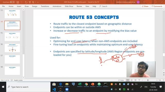Switch to Slide Sorter view icon
The height and width of the screenshot is (92, 165).
pos(131,80)
